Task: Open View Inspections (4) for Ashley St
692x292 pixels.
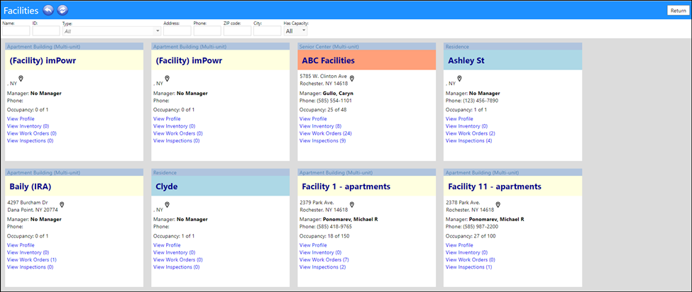Action: [x=468, y=141]
